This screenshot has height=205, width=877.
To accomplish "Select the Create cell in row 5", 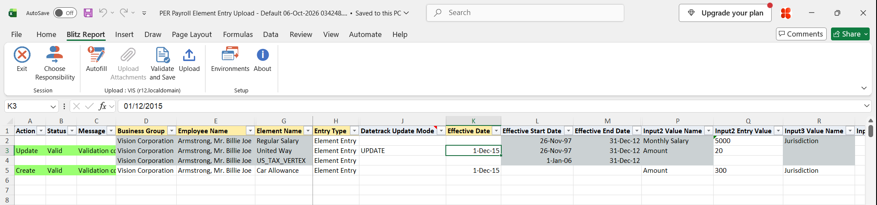I will point(30,171).
